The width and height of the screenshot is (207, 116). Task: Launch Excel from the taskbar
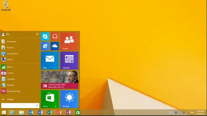(x=50, y=112)
